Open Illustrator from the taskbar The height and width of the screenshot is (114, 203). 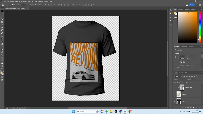click(x=116, y=111)
